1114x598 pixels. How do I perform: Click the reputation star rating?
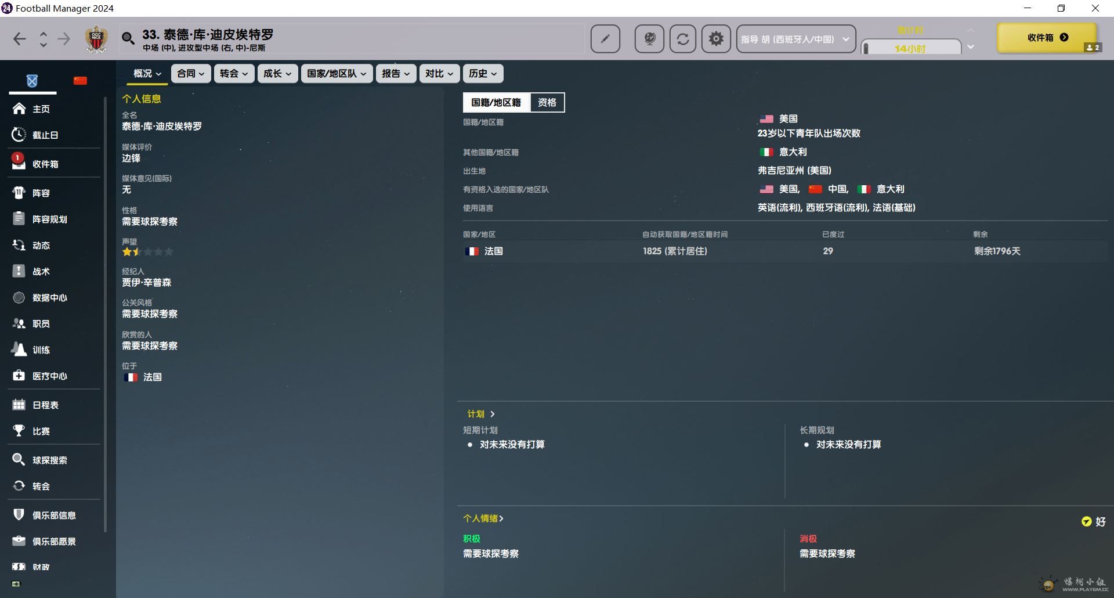[147, 252]
